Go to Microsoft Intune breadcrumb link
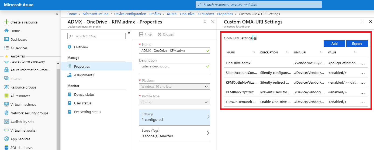 95,14
